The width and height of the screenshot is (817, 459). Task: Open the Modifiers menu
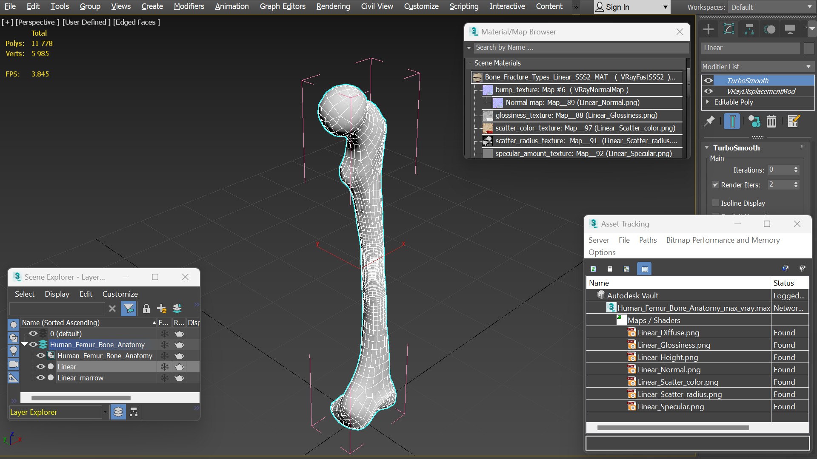tap(189, 6)
